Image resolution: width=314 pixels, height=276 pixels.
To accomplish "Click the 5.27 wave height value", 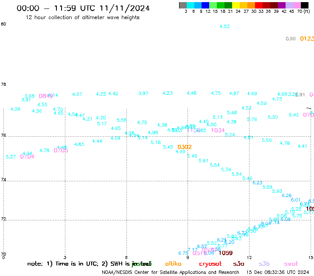I will (11, 157).
